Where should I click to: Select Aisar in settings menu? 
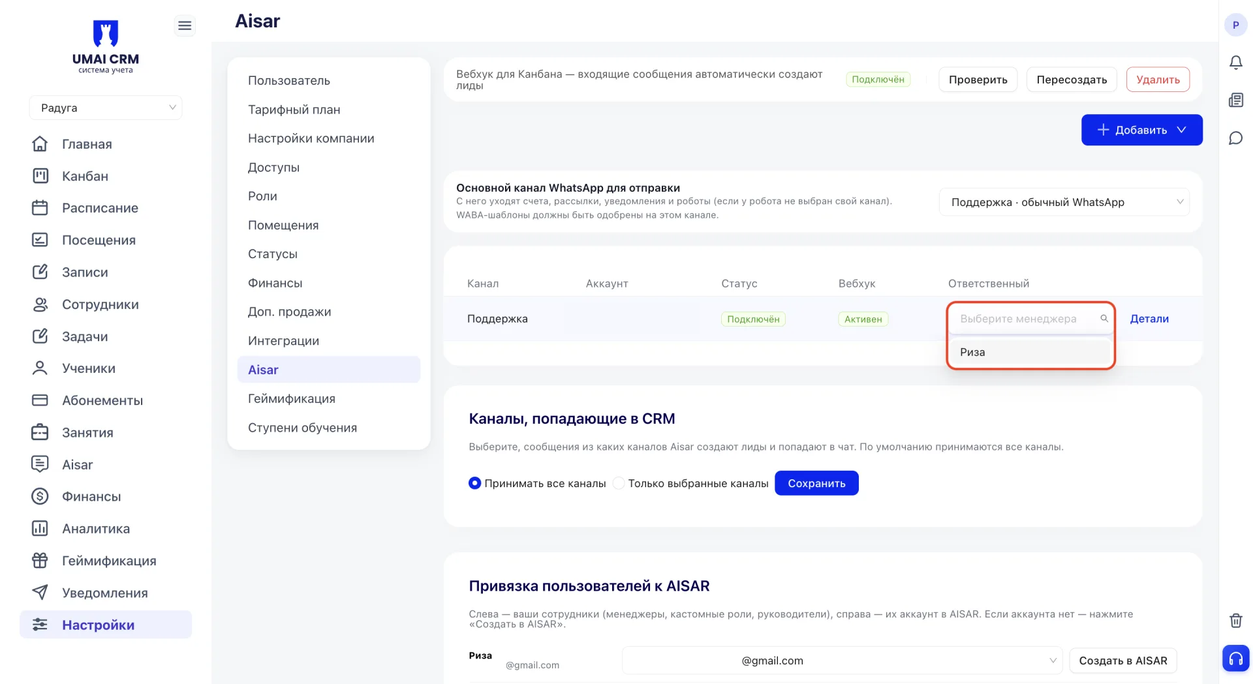[329, 369]
